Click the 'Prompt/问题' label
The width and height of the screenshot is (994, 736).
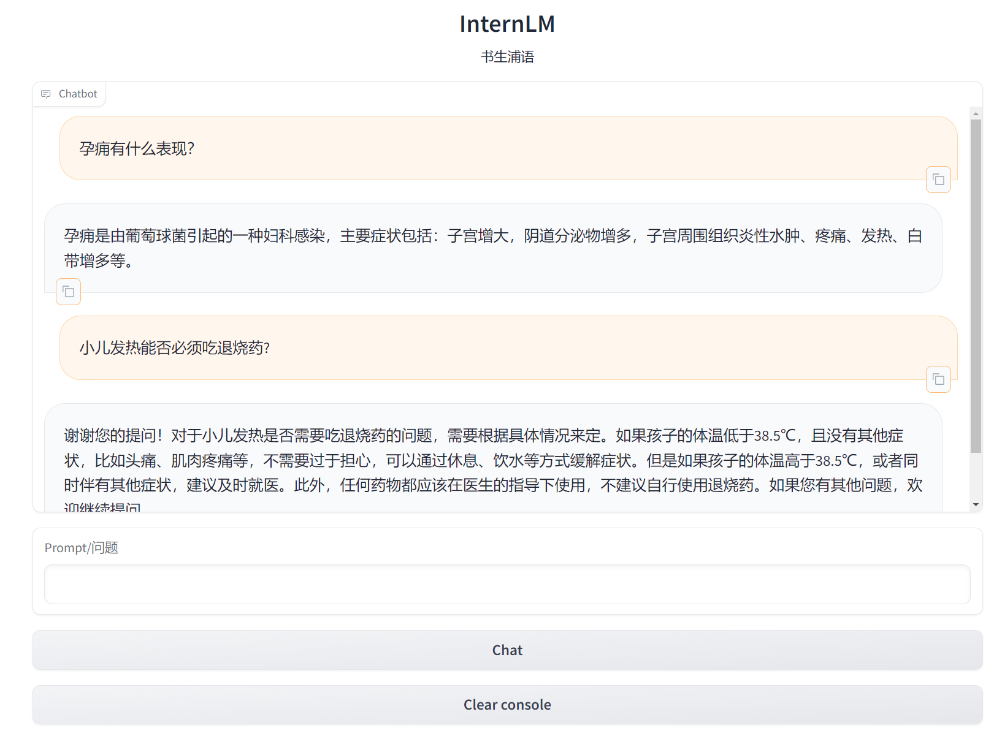point(82,548)
